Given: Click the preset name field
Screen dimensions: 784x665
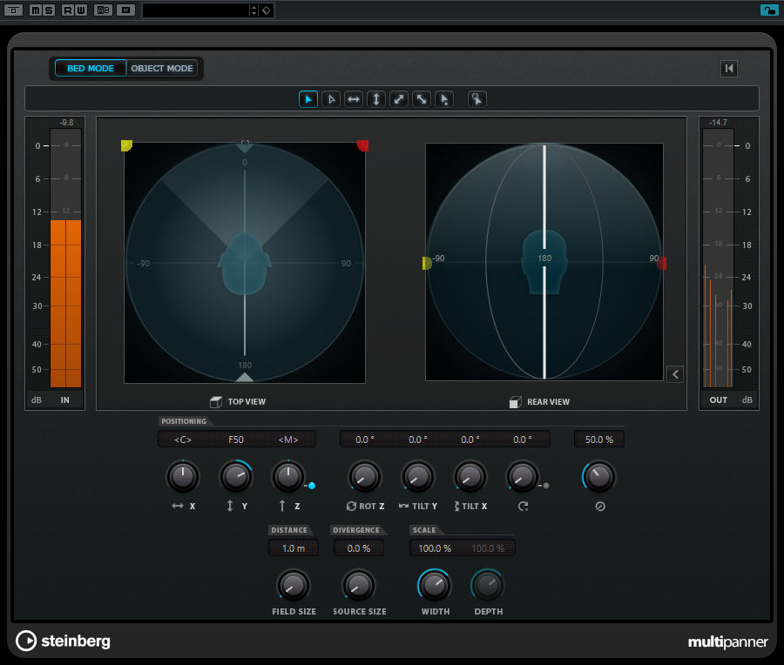Looking at the screenshot, I should [x=196, y=10].
